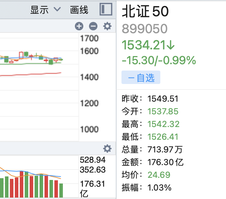The width and height of the screenshot is (226, 199).
Task: Open price chart settings gear
Action: 107,26
